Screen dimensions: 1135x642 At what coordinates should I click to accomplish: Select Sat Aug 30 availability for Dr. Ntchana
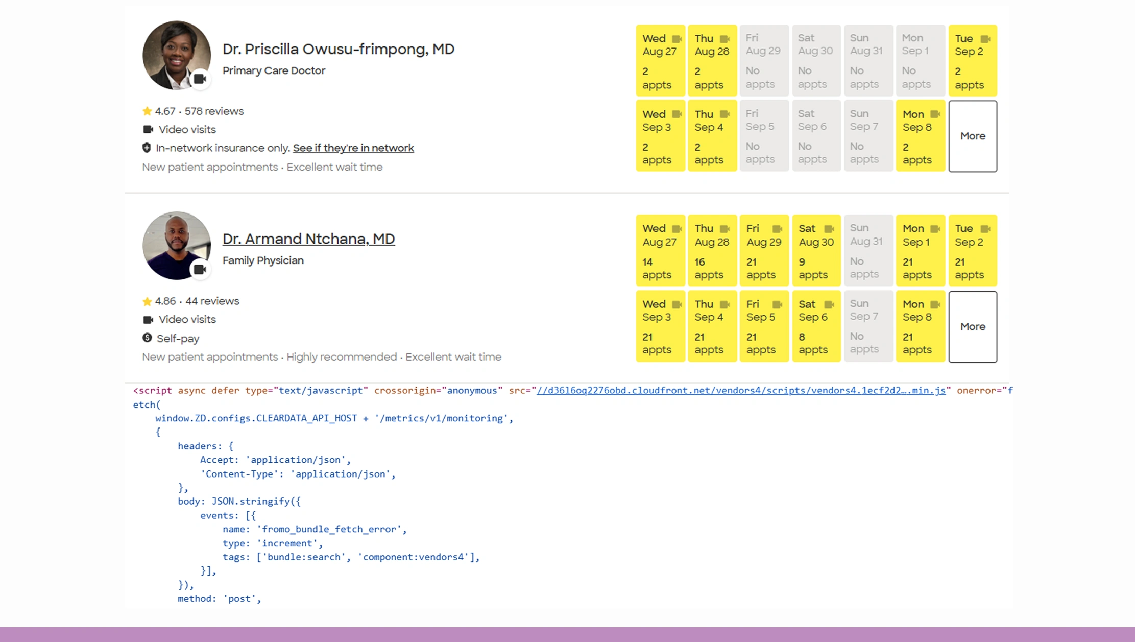click(x=815, y=250)
